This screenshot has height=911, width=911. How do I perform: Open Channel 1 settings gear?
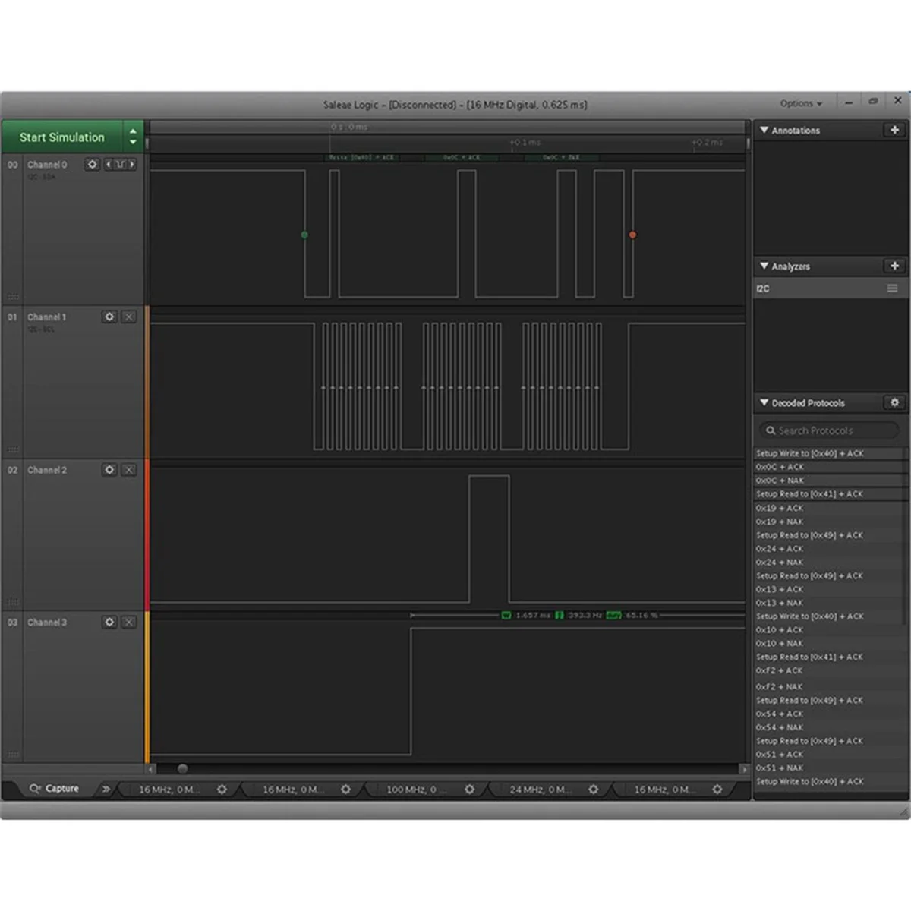109,317
